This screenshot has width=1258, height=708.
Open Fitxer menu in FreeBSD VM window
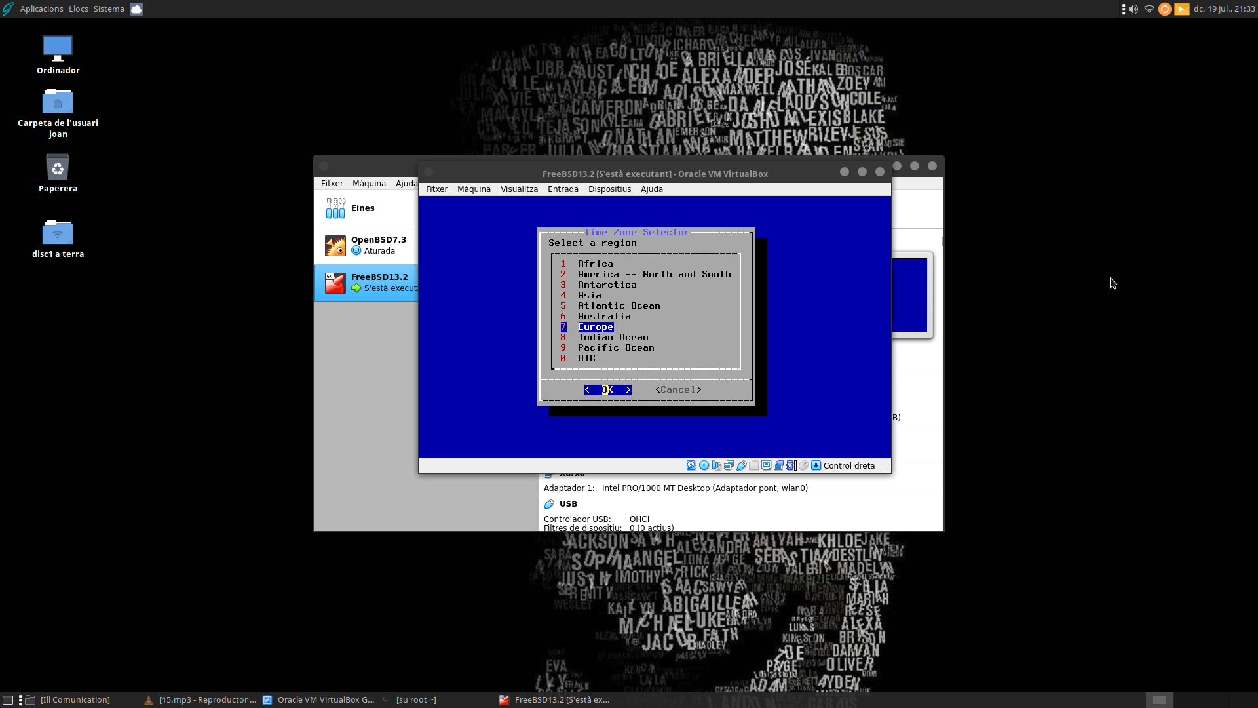point(436,189)
